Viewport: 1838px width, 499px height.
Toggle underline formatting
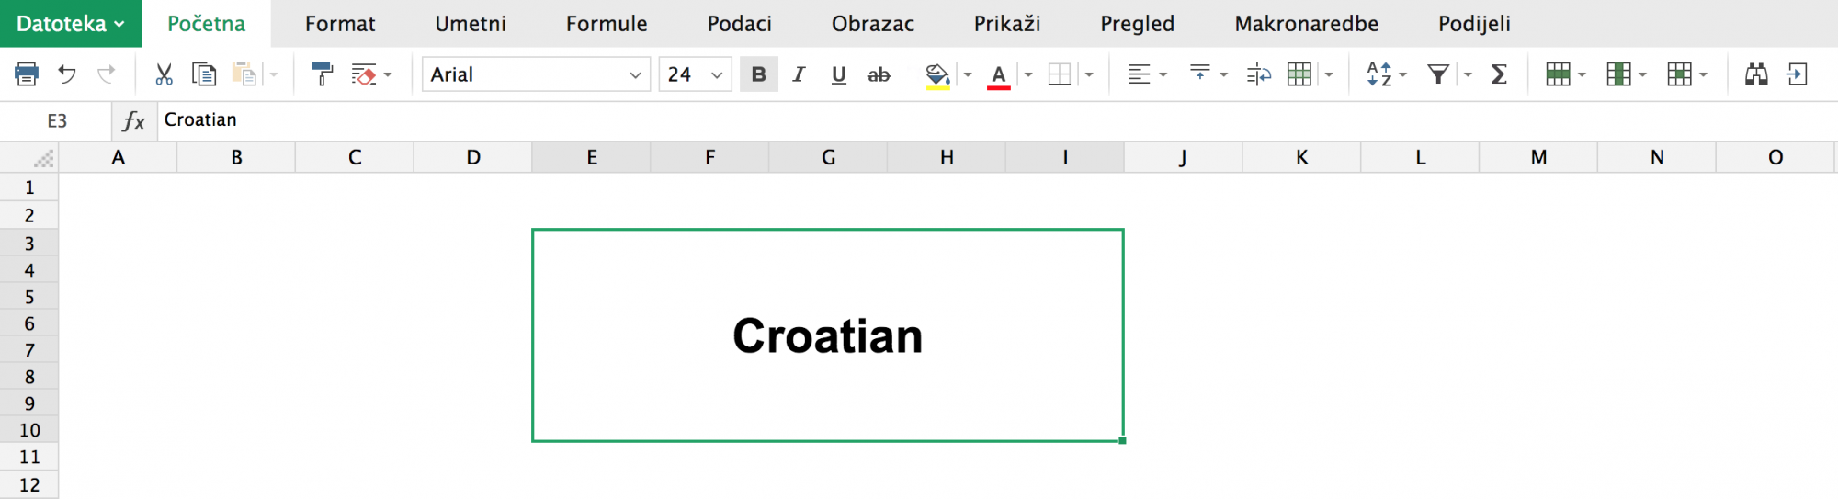pyautogui.click(x=838, y=74)
